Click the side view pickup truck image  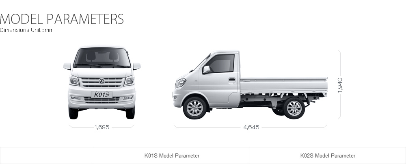tap(250, 85)
